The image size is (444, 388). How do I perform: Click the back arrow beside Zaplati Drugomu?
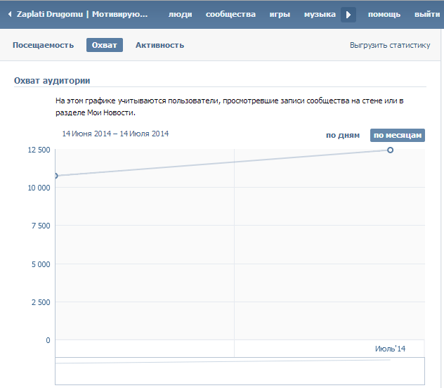click(x=10, y=15)
